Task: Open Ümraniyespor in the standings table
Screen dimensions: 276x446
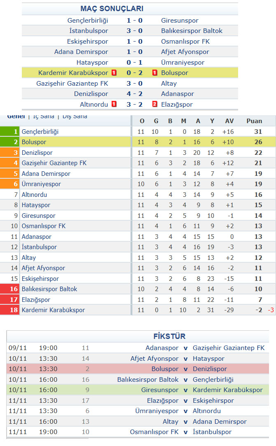Action: click(41, 184)
